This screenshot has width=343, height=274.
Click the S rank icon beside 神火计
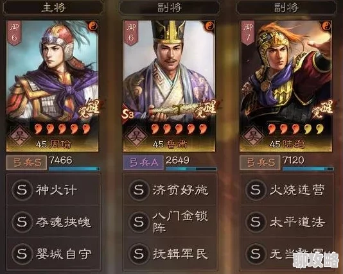[x=22, y=190]
